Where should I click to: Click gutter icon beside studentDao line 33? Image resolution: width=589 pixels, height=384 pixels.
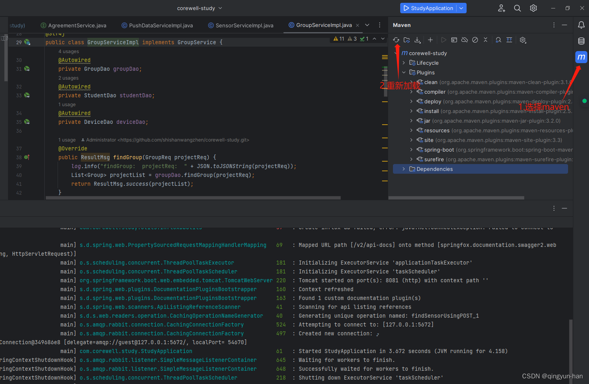(x=27, y=95)
